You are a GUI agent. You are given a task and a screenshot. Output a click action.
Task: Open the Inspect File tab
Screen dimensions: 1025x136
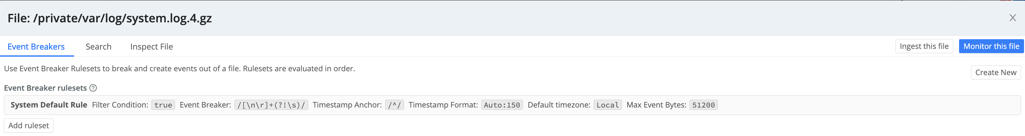[152, 47]
